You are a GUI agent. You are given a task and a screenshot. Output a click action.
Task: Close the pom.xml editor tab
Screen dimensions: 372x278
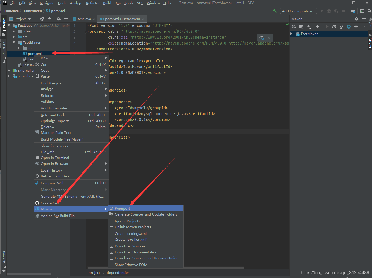point(143,19)
